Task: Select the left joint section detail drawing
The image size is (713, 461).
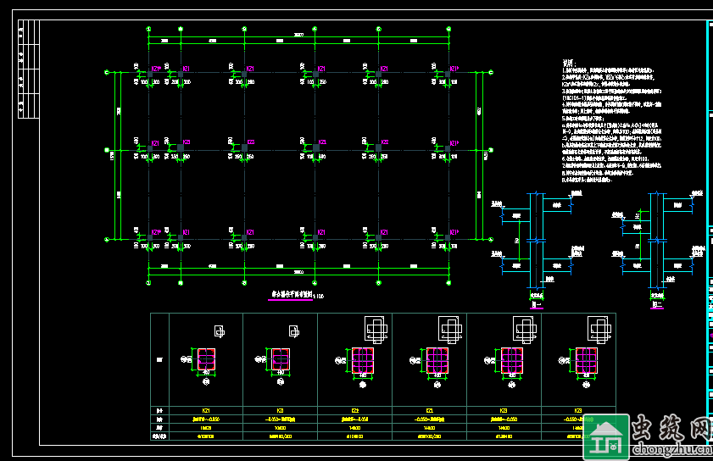Action: [536, 246]
